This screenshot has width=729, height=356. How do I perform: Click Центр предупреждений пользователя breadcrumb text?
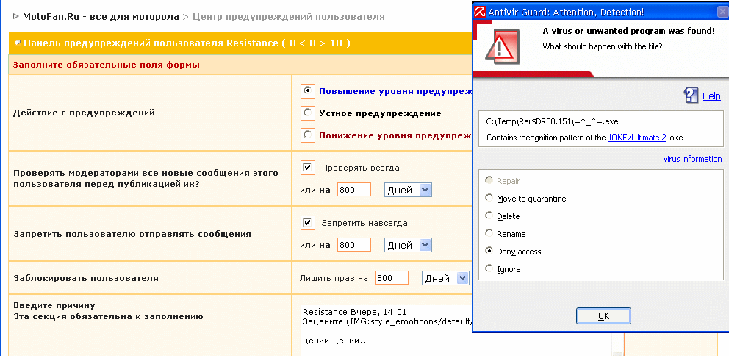(289, 17)
